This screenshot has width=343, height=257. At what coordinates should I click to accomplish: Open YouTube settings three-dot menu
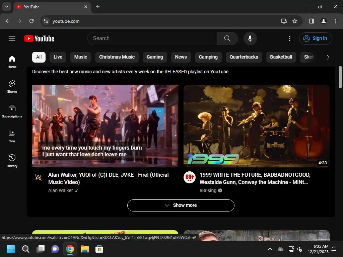click(x=290, y=38)
